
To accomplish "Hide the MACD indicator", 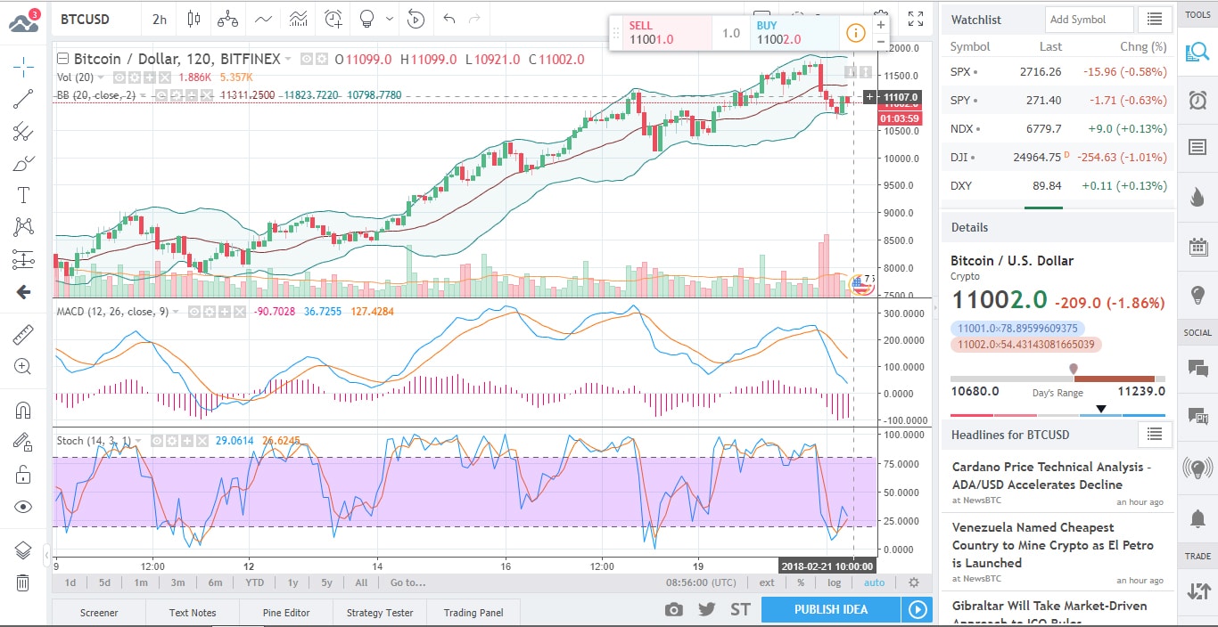I will 193,312.
